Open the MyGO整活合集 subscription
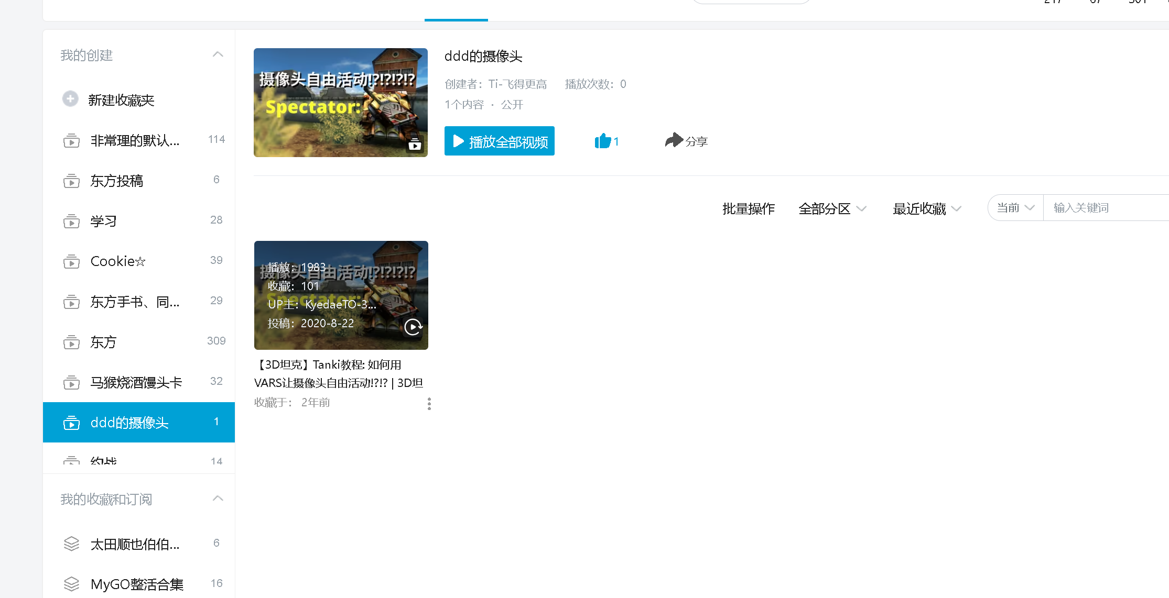1169x598 pixels. click(x=139, y=584)
